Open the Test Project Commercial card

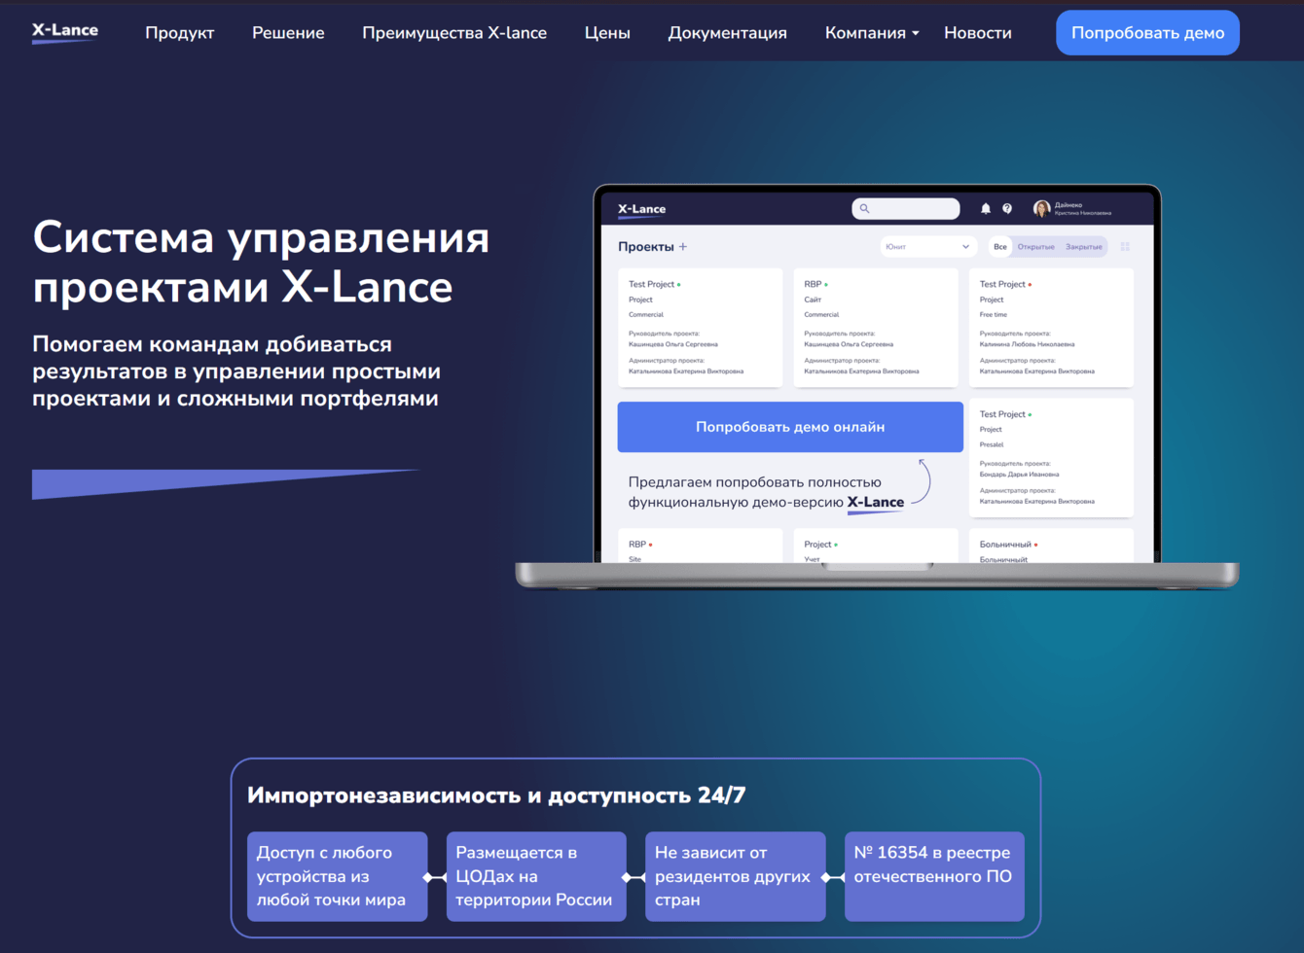701,328
